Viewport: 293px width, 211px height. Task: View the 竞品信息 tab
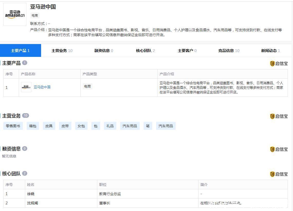(x=229, y=50)
